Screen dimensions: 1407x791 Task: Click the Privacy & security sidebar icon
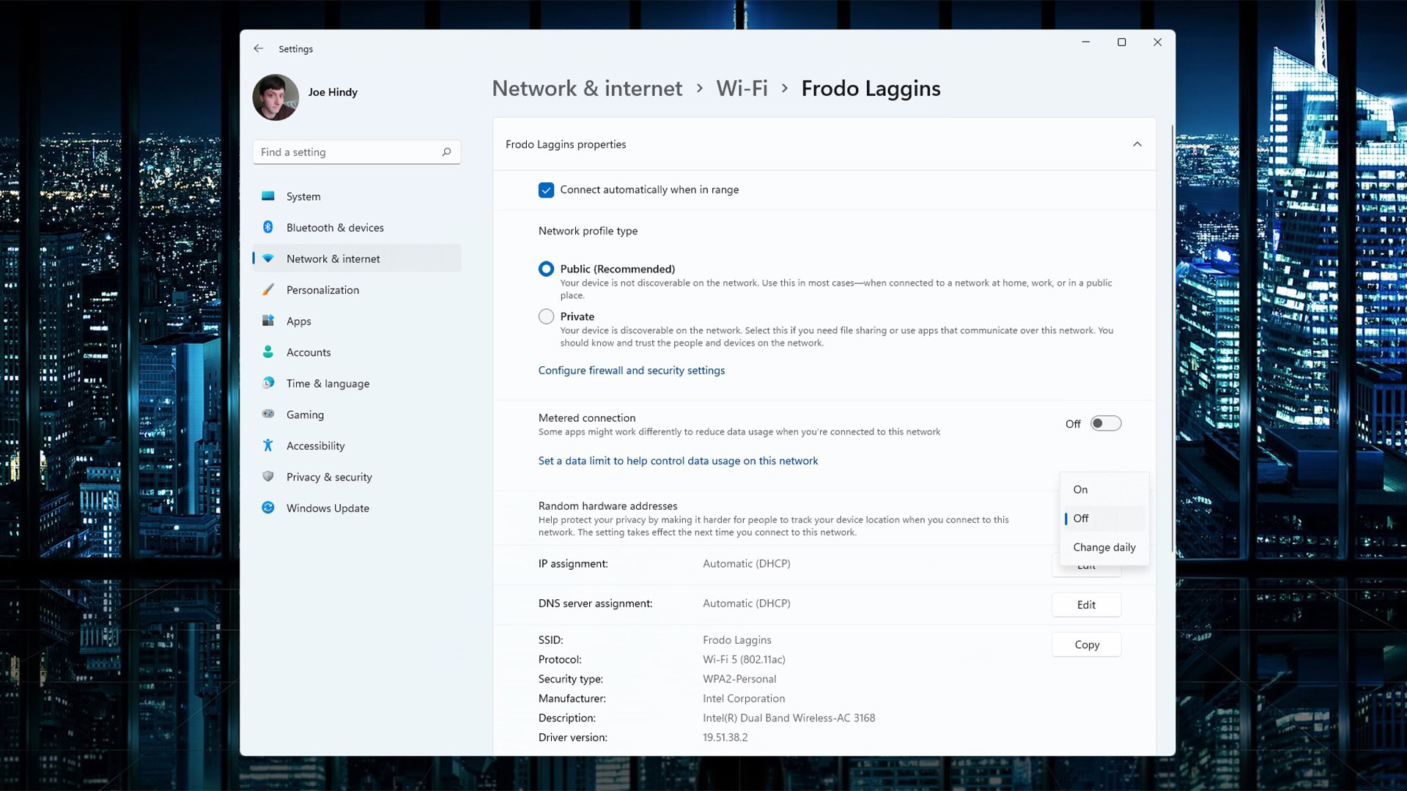click(x=269, y=476)
